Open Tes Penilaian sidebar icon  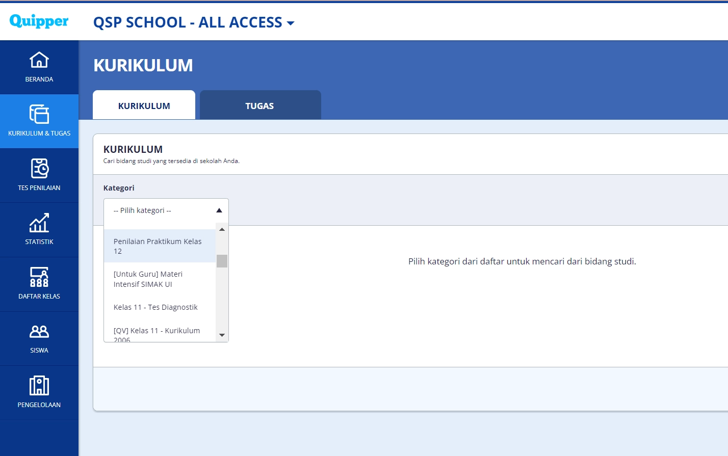pos(39,169)
